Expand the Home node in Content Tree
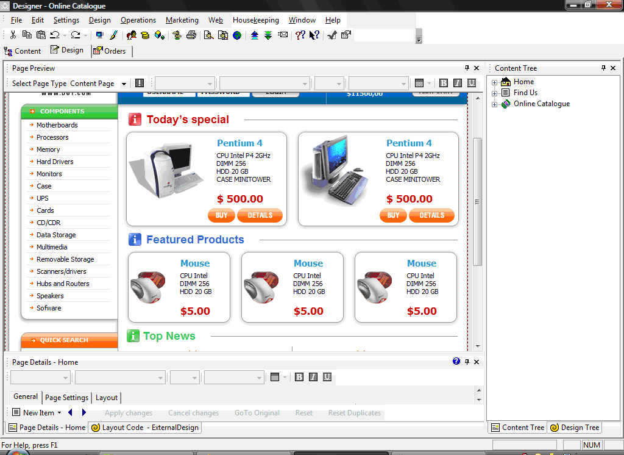Viewport: 624px width, 455px height. (x=495, y=82)
